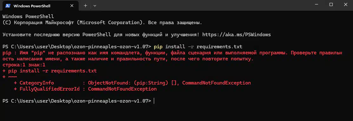Click the red '+ pip install -r requirements.txt' line

pyautogui.click(x=49, y=71)
